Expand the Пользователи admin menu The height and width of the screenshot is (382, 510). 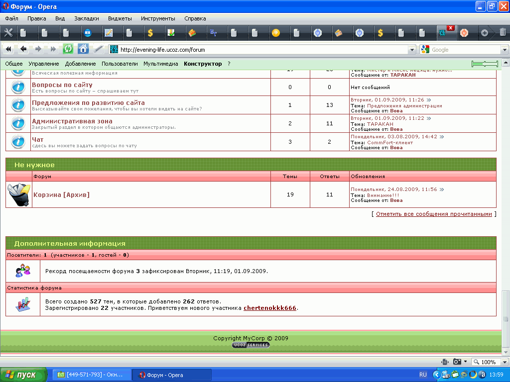[120, 64]
